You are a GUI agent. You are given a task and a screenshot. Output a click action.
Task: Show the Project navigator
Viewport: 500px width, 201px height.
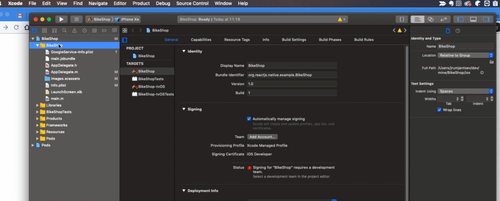tap(34, 30)
